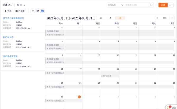Switch to list view icon
The width and height of the screenshot is (177, 109).
click(x=33, y=11)
